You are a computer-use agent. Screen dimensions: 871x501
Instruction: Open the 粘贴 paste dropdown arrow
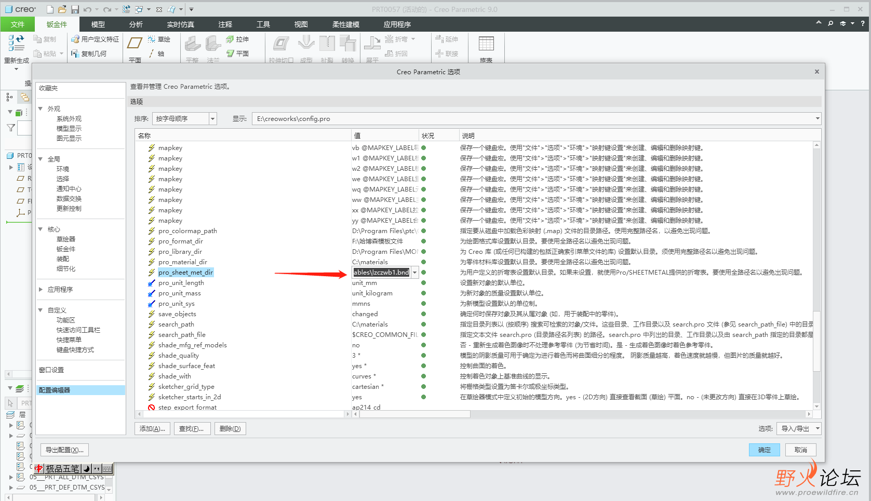[x=61, y=53]
